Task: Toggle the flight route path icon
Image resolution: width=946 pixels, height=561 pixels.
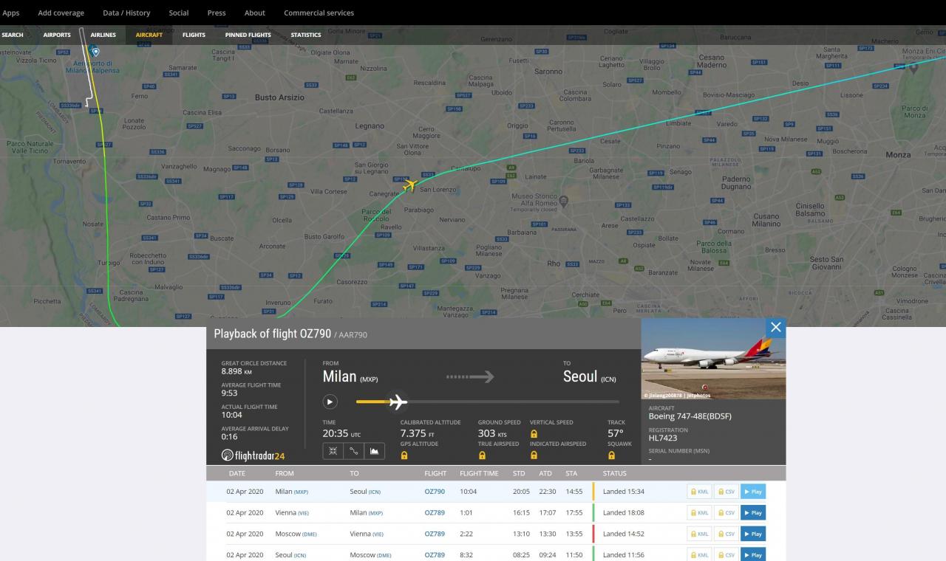Action: (x=354, y=450)
